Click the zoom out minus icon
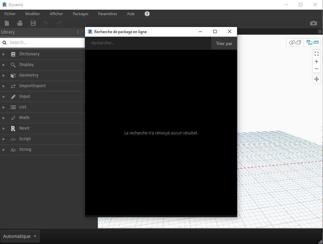The width and height of the screenshot is (323, 244). tap(317, 69)
